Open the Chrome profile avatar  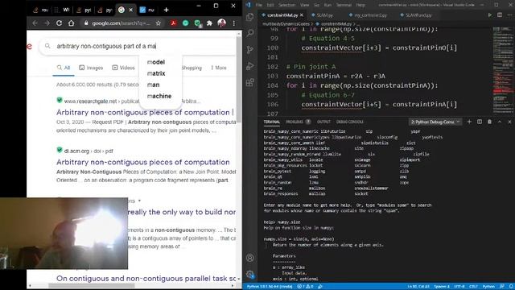tap(222, 23)
